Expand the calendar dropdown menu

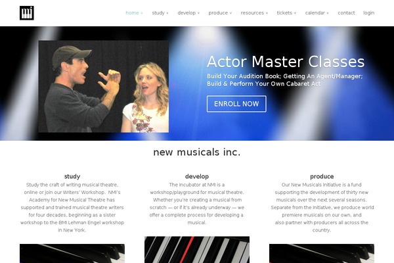click(317, 13)
